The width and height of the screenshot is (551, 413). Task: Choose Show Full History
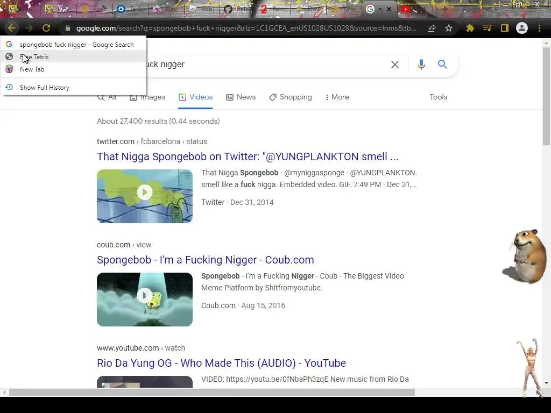click(x=73, y=88)
